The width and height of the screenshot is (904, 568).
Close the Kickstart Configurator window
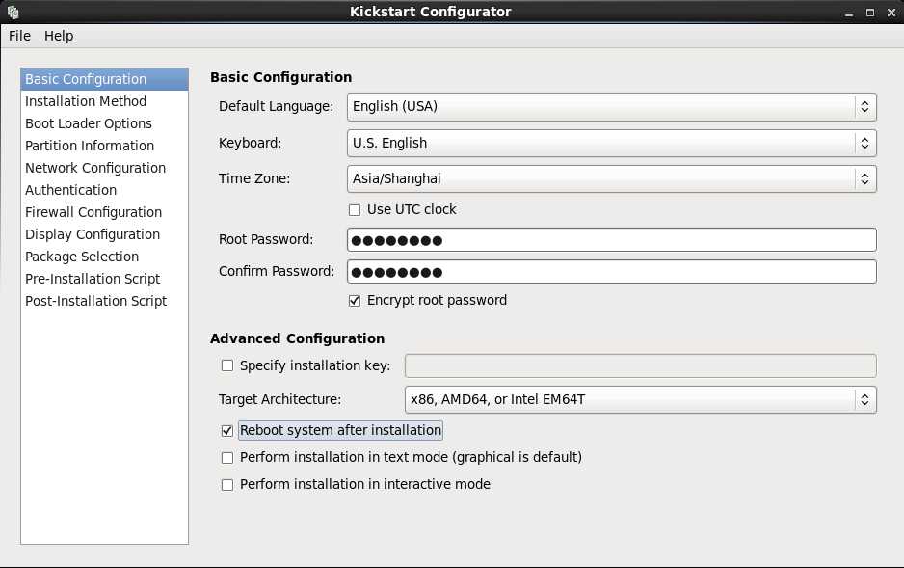[891, 13]
